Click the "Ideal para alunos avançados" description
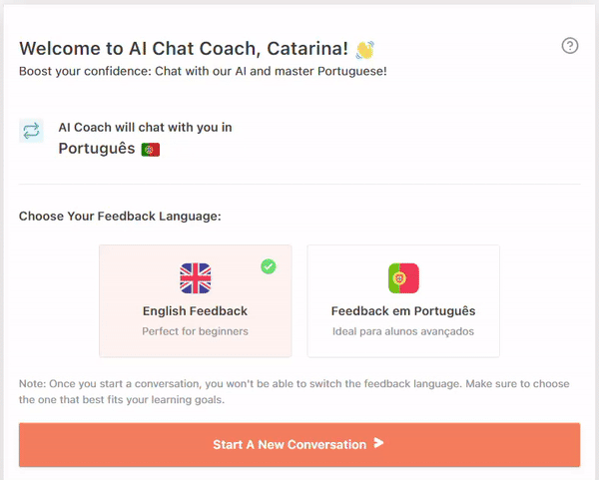 click(x=403, y=331)
